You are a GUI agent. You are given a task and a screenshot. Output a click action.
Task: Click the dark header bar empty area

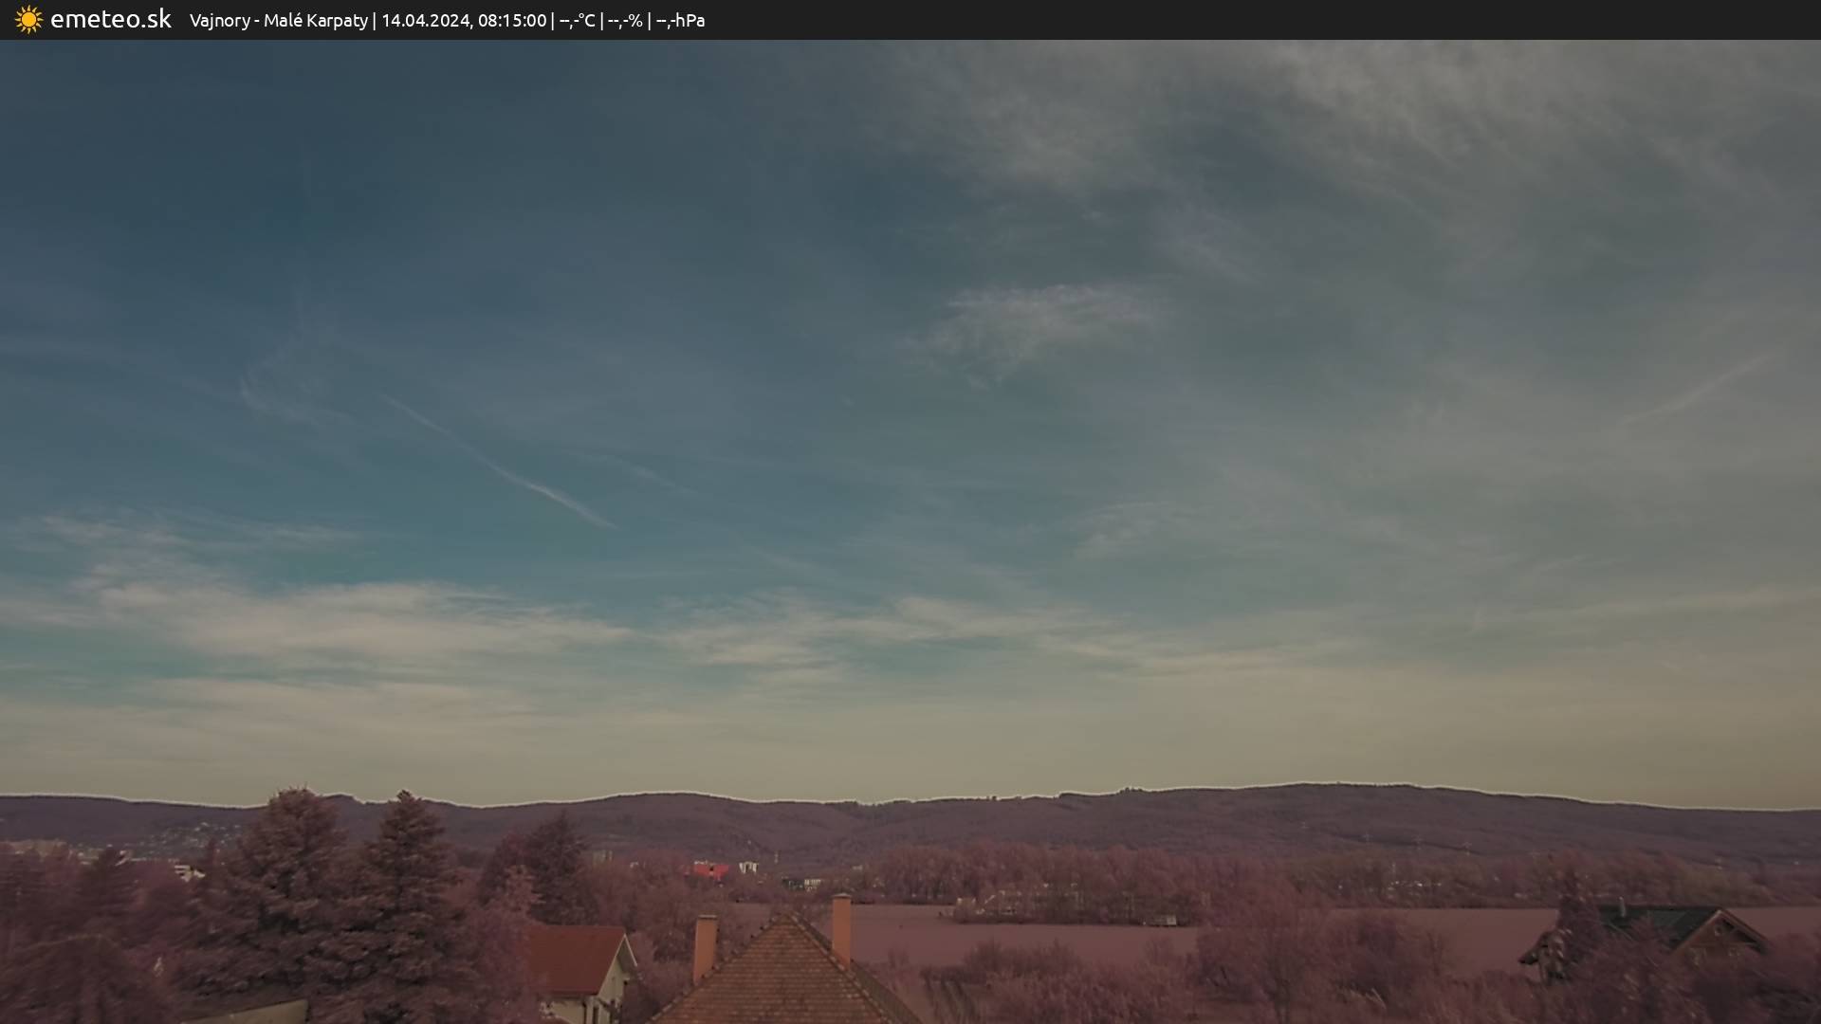(1233, 20)
